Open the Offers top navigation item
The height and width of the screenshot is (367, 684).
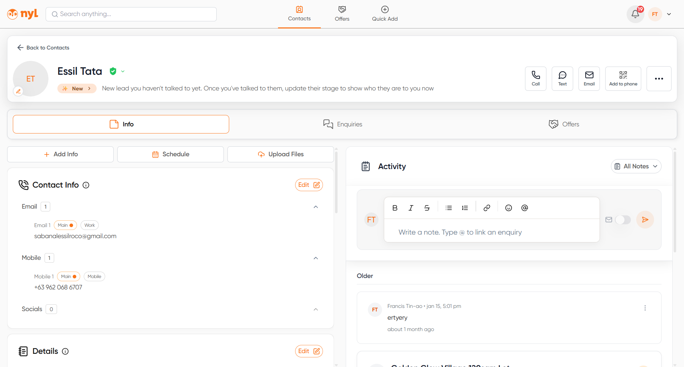click(342, 14)
